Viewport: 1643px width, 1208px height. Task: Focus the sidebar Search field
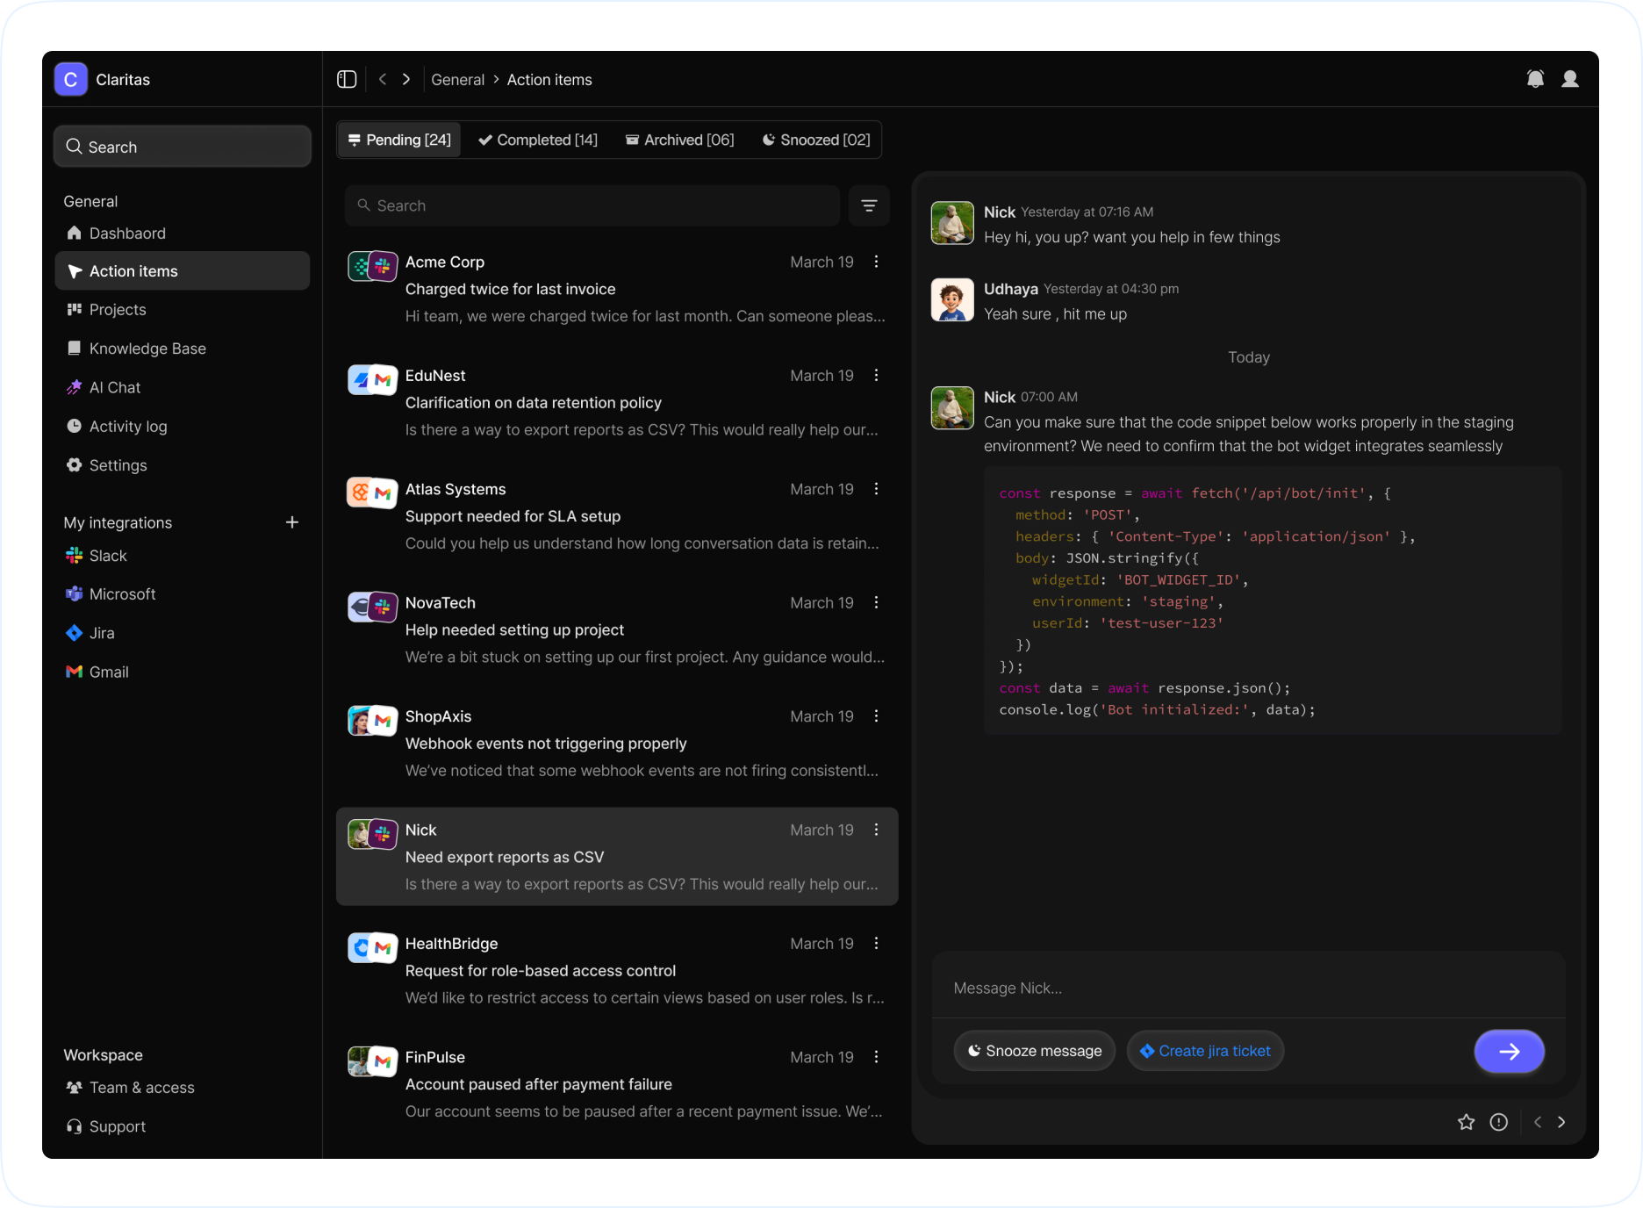[182, 147]
